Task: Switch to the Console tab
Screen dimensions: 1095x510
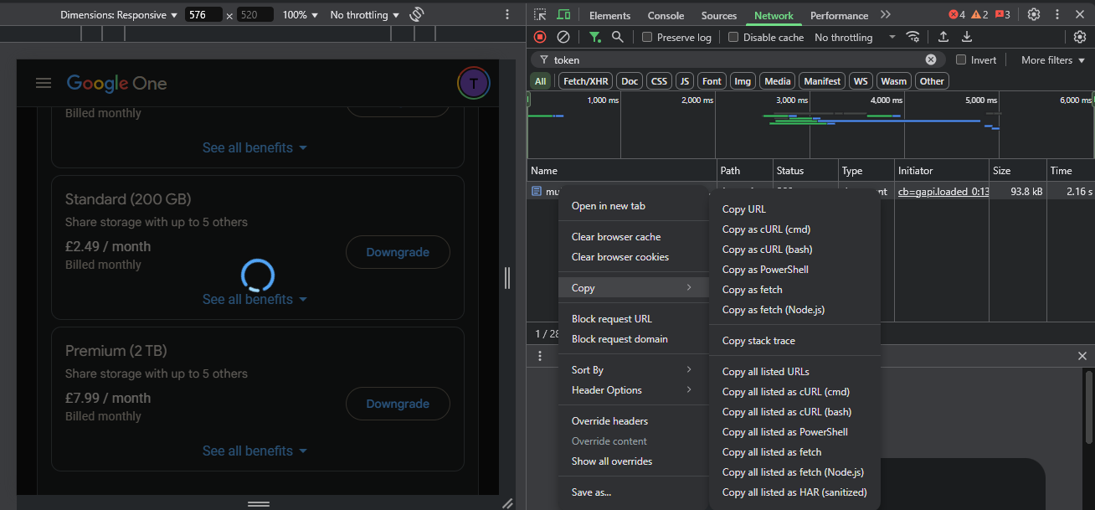Action: pos(666,15)
